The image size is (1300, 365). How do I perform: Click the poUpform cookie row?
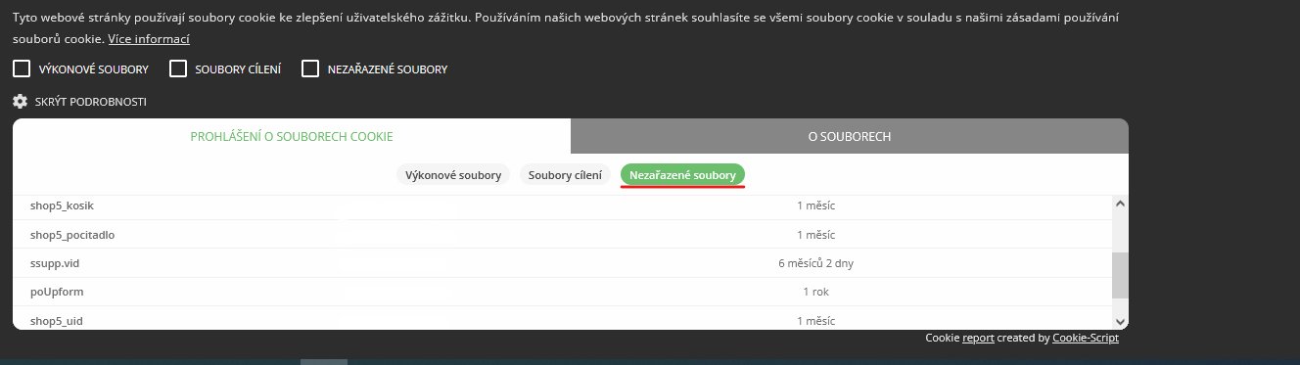point(562,292)
